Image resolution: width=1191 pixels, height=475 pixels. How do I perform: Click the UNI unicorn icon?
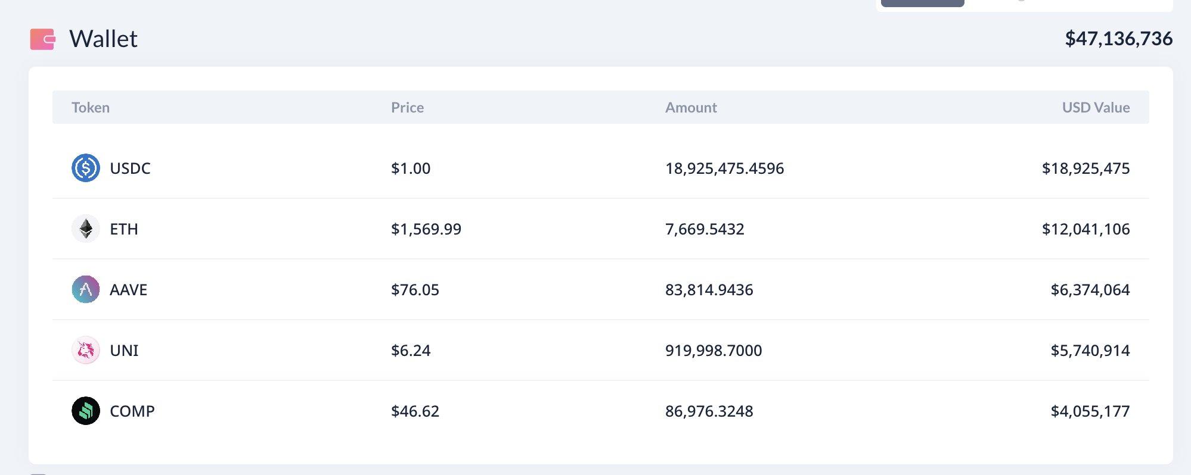[86, 350]
